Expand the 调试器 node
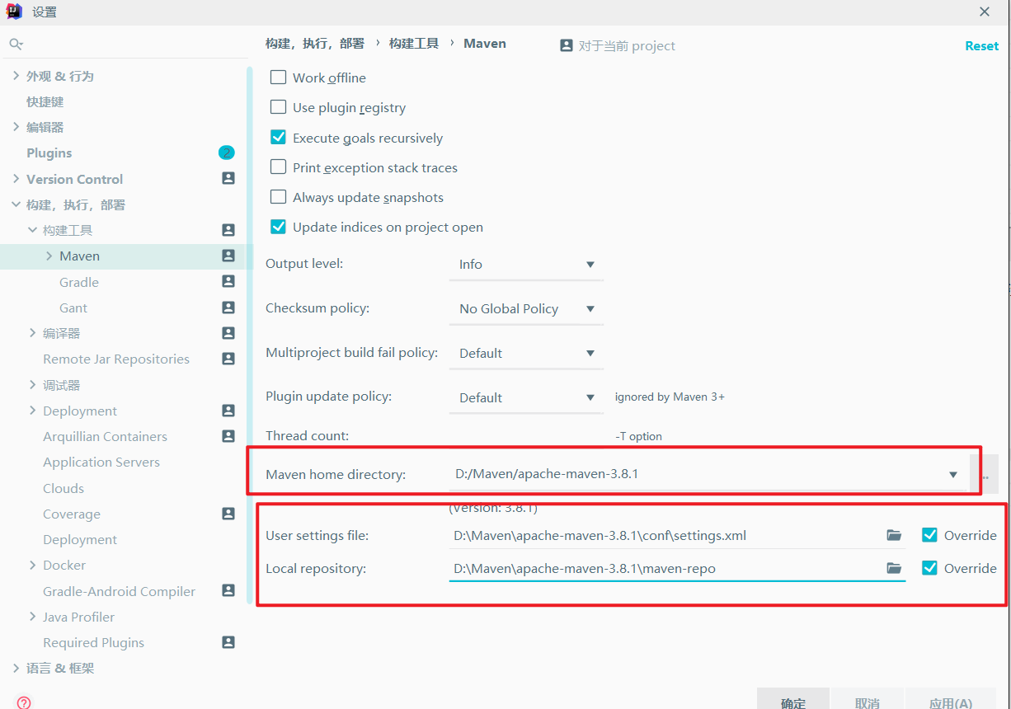 33,385
